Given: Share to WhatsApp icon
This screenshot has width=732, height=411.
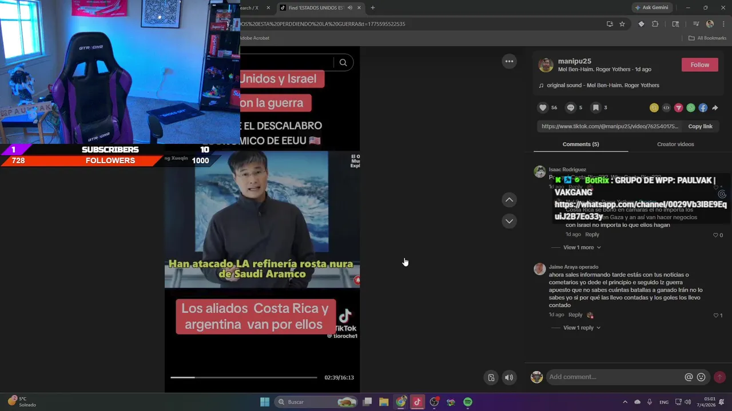Looking at the screenshot, I should pos(691,107).
